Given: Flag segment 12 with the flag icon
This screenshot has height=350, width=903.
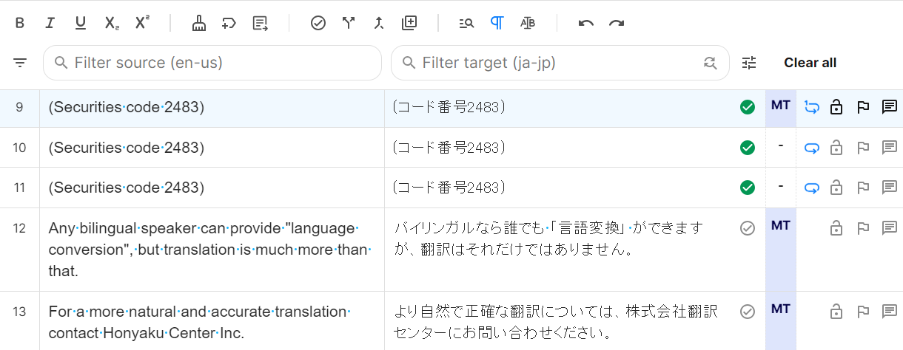Looking at the screenshot, I should click(862, 228).
